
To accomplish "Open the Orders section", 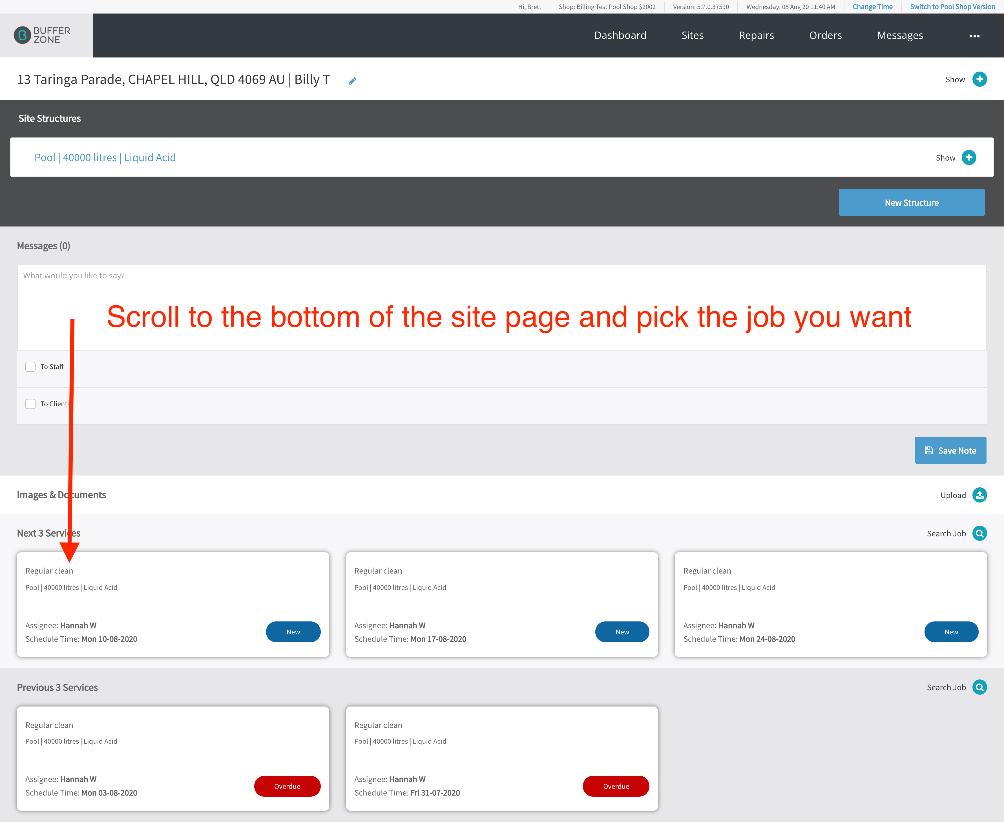I will tap(825, 35).
